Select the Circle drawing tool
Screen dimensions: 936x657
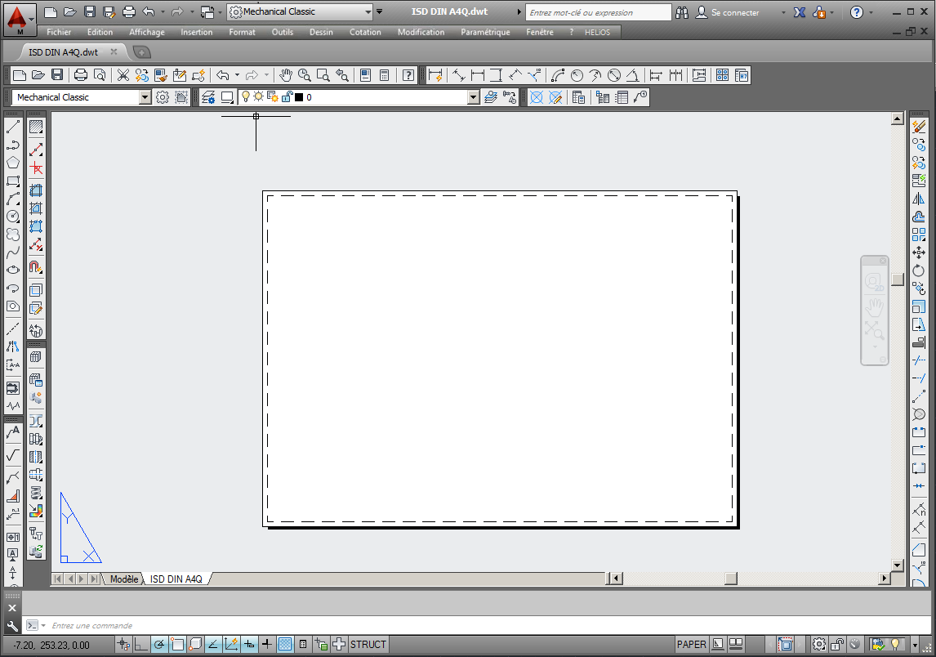13,217
